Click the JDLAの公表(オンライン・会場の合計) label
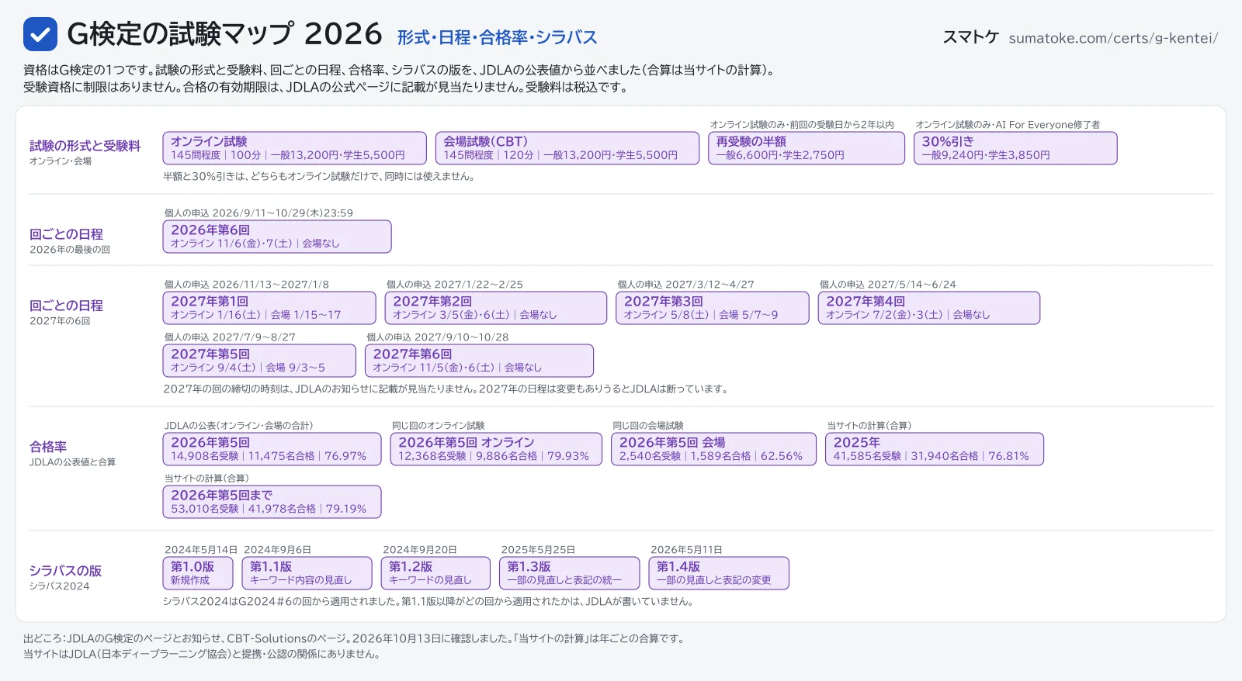This screenshot has width=1242, height=681. click(x=239, y=425)
